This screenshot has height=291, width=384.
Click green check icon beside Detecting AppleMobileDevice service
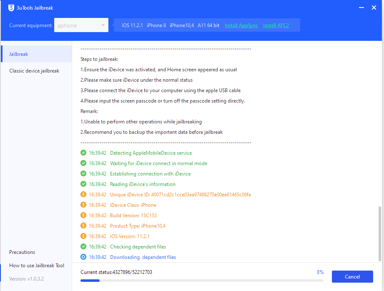[x=83, y=153]
